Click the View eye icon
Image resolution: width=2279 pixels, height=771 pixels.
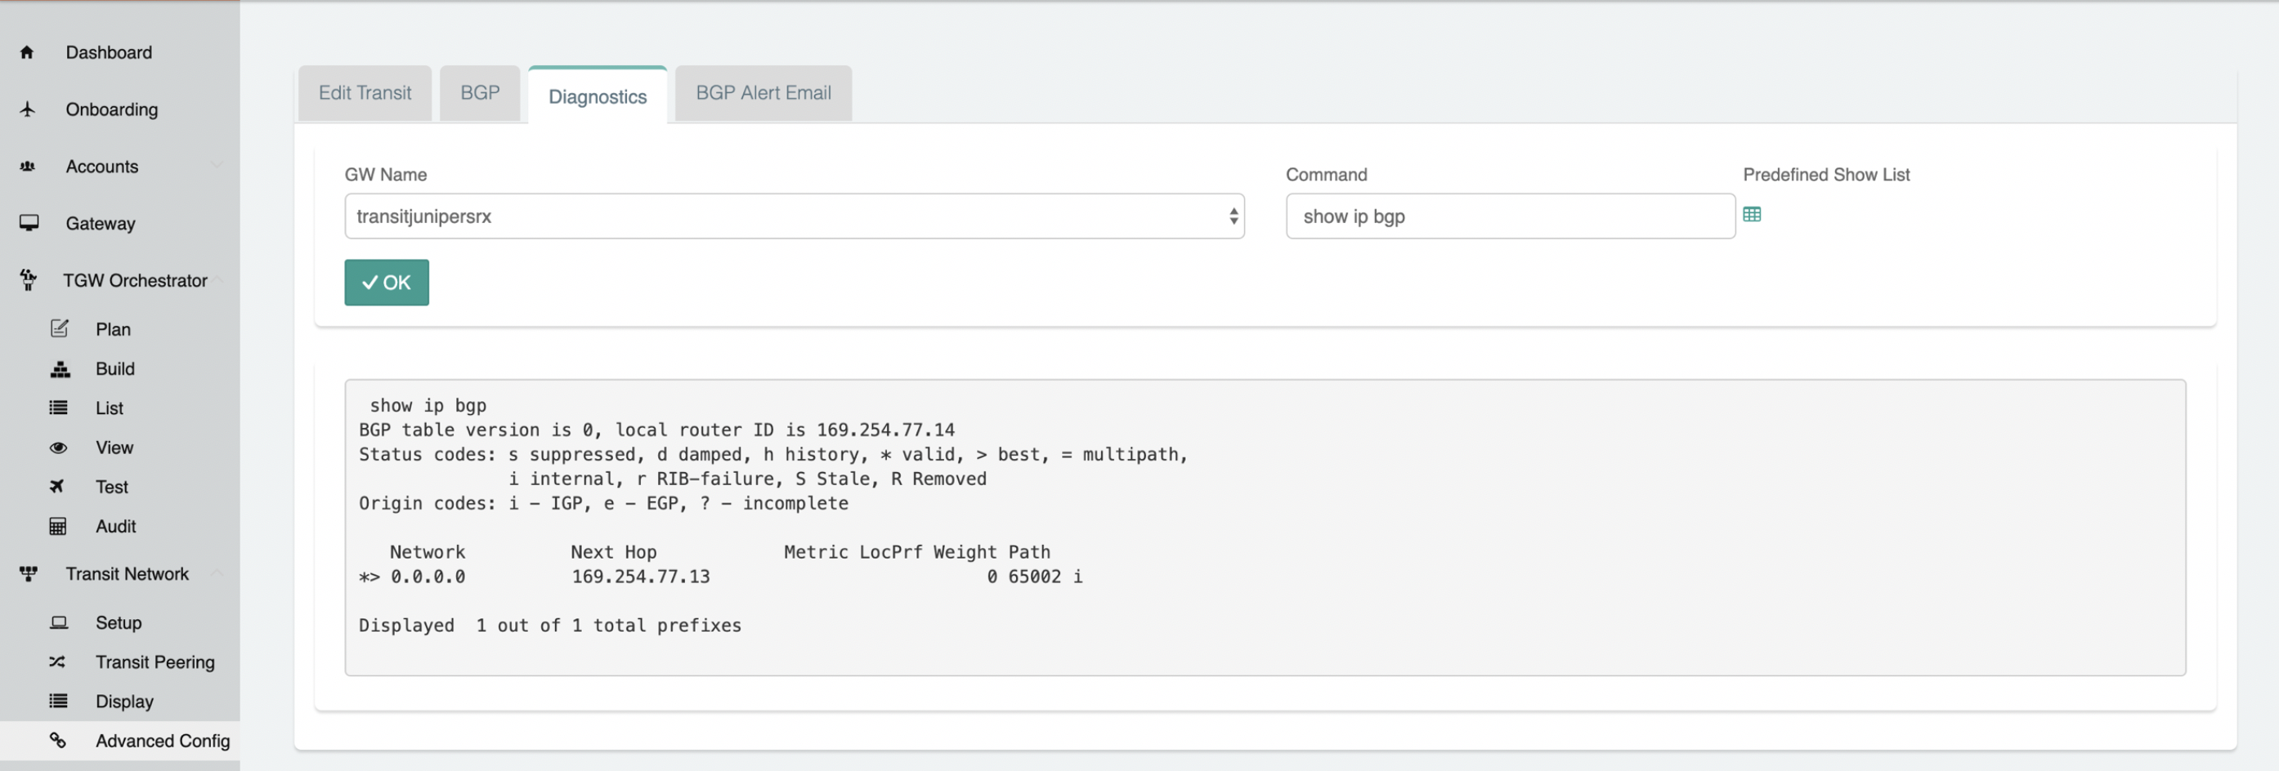58,448
